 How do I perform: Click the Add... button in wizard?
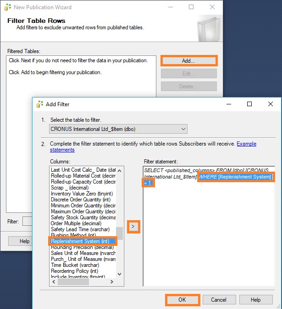click(x=188, y=60)
